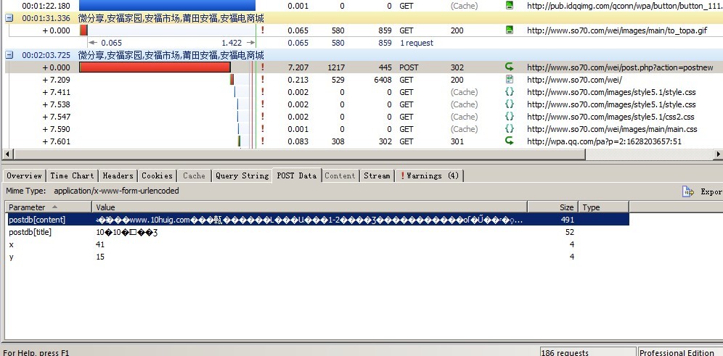Switch to the Headers tab
Image resolution: width=723 pixels, height=356 pixels.
118,175
